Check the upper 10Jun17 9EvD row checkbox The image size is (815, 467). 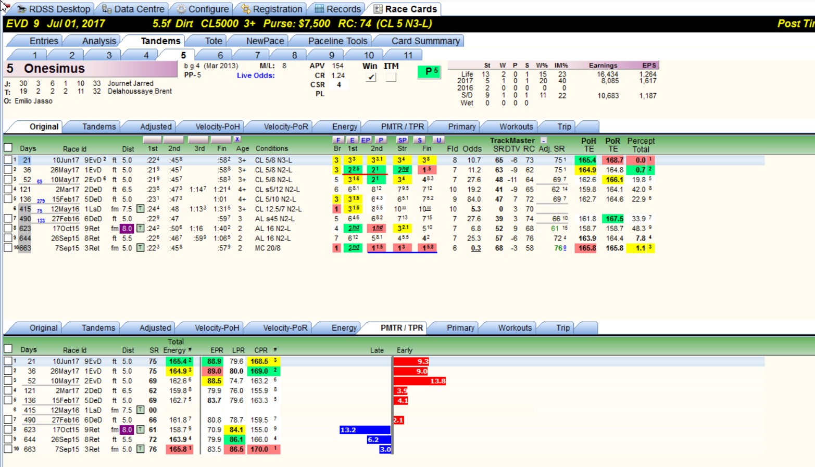tap(8, 160)
